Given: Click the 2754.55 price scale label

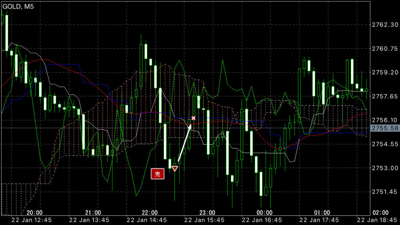Looking at the screenshot, I should pyautogui.click(x=385, y=144).
